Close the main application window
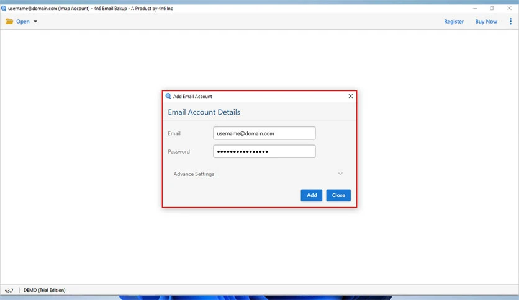Screen dimensions: 519x300 (x=510, y=8)
